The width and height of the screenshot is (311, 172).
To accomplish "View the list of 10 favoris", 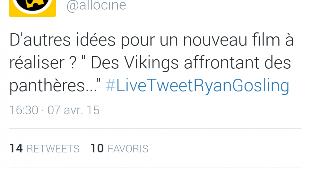I will click(x=120, y=148).
